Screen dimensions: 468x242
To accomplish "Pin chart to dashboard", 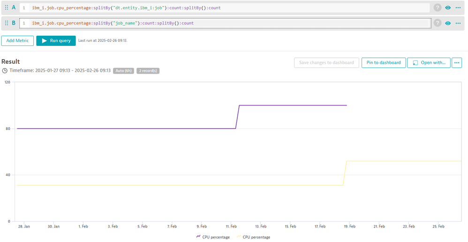I will coord(383,63).
